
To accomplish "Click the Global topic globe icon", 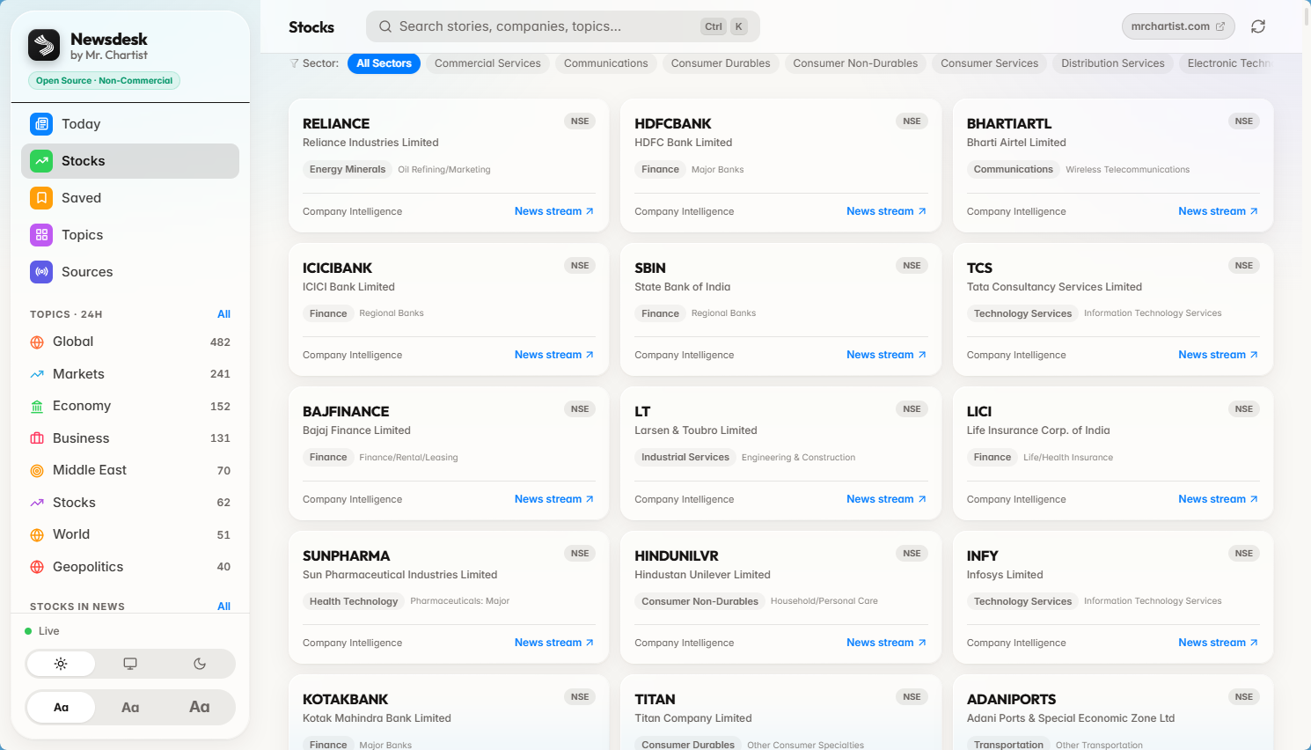I will coord(37,342).
